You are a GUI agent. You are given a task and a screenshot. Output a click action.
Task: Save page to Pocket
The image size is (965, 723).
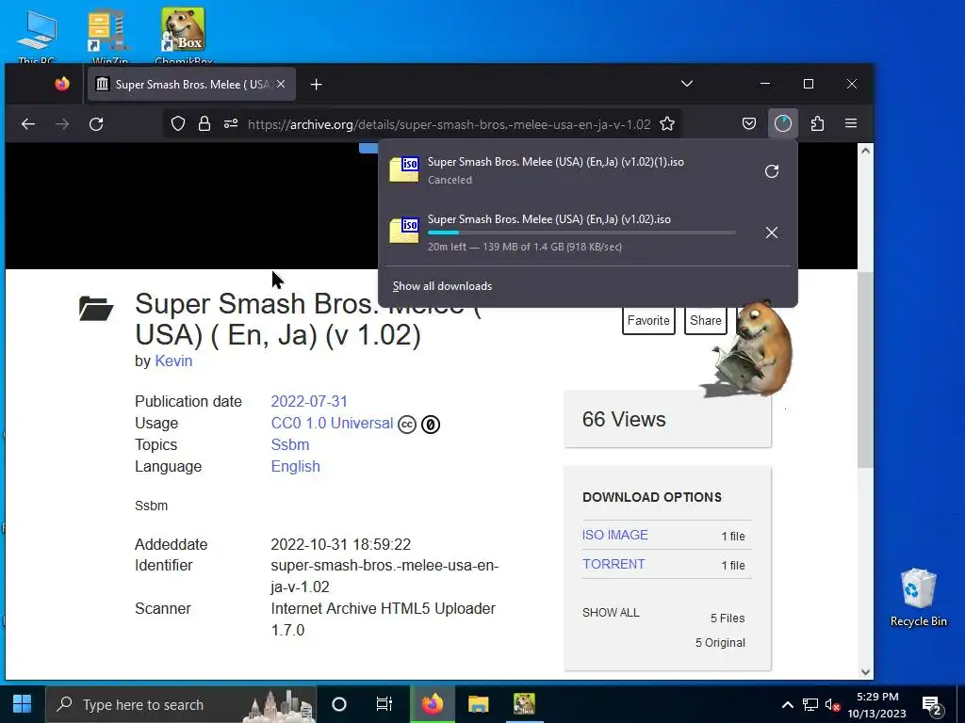click(749, 124)
